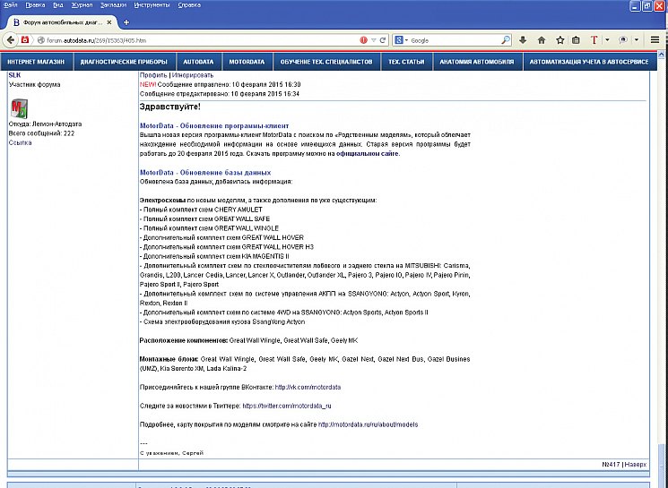Image resolution: width=668 pixels, height=488 pixels.
Task: Click the SLK username link
Action: click(14, 75)
